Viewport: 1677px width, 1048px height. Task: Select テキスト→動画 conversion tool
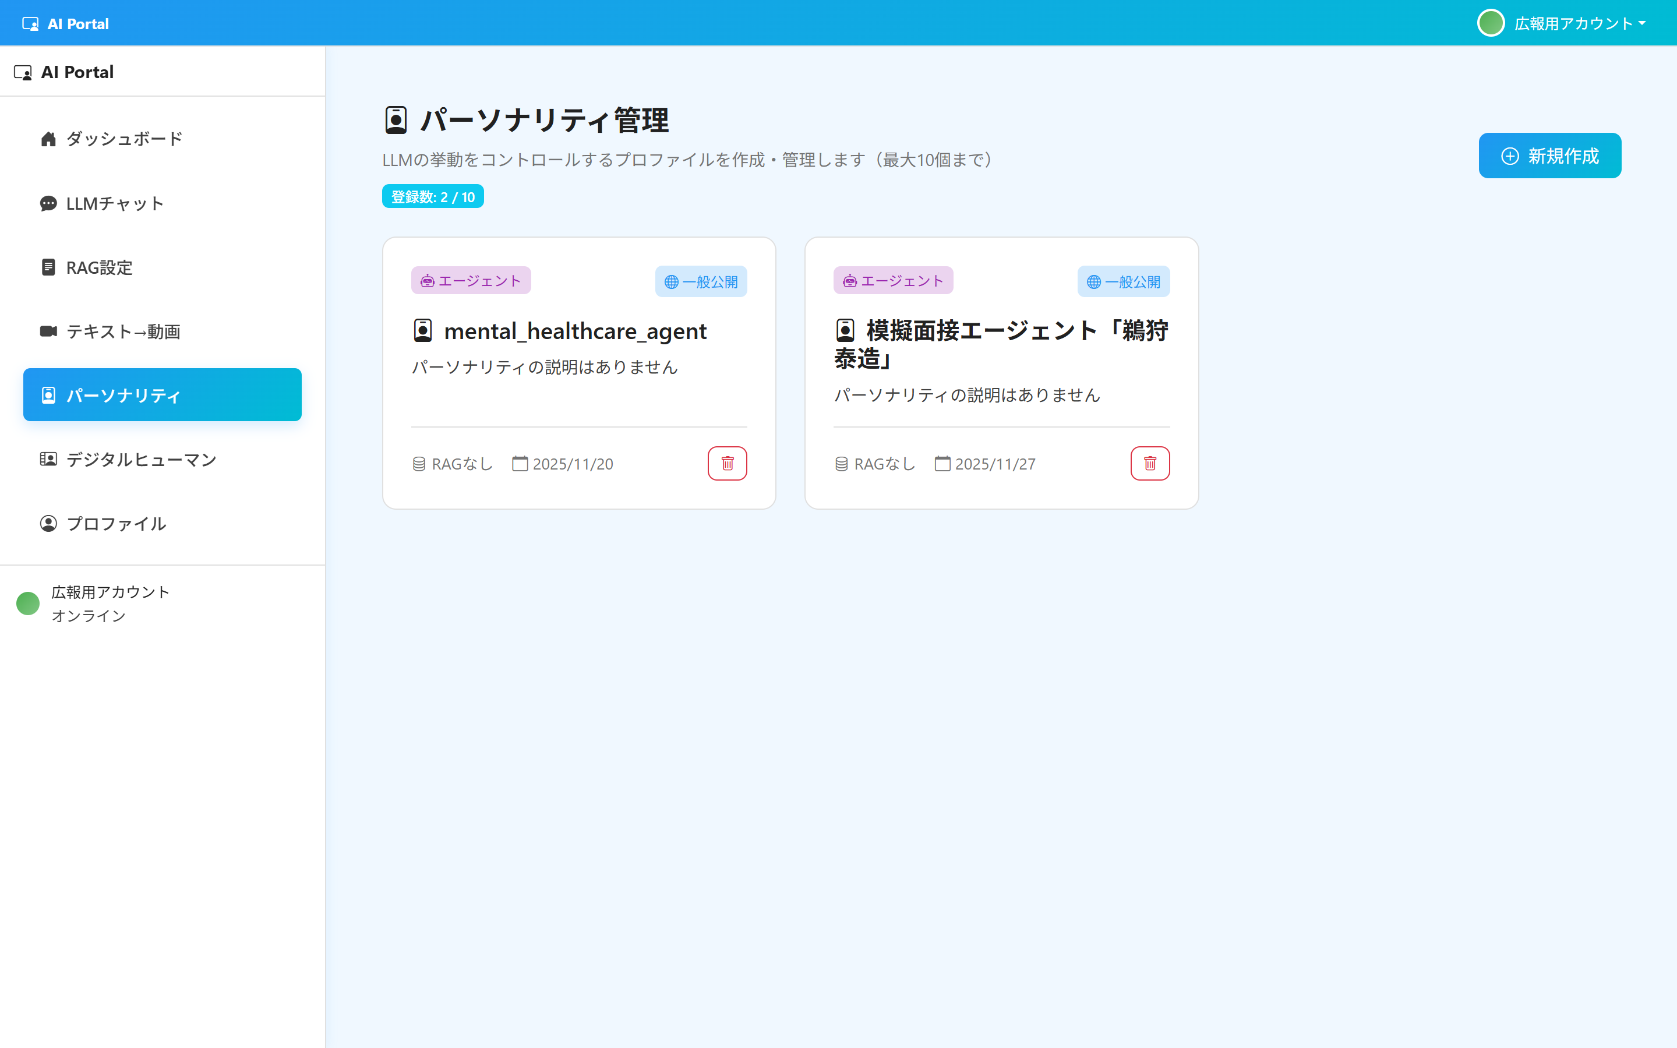123,331
